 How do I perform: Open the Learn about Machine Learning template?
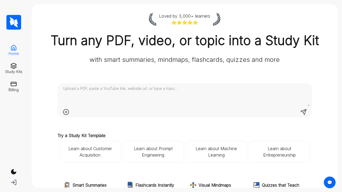click(x=216, y=151)
